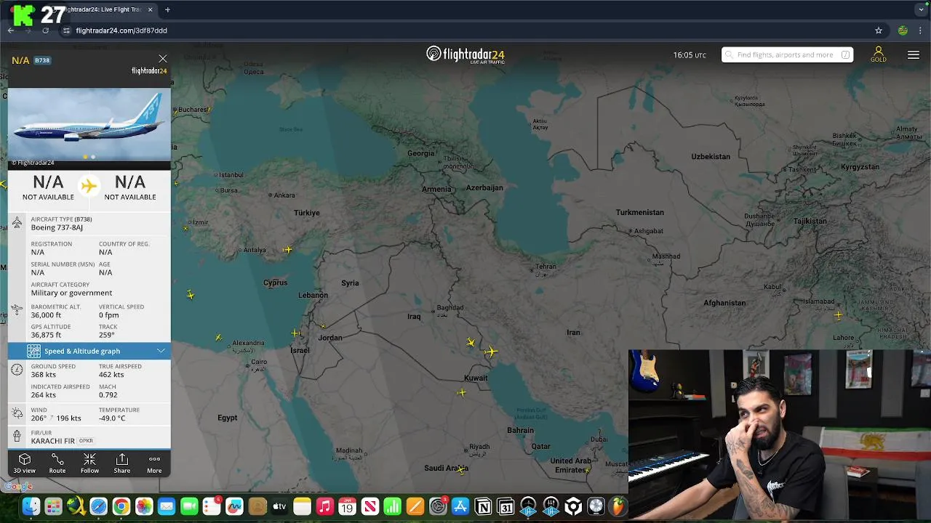The image size is (931, 523).
Task: Open Apple TV from the Dock
Action: click(x=279, y=506)
